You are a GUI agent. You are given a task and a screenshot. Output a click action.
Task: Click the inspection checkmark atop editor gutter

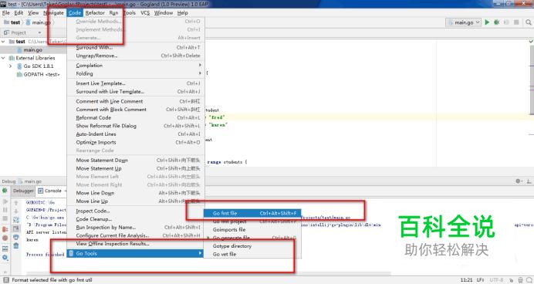pyautogui.click(x=531, y=41)
